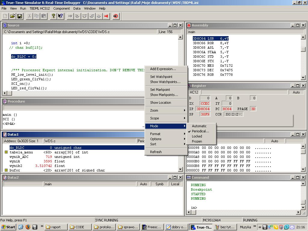Expand the tabela_menu array node

click(x=6, y=152)
